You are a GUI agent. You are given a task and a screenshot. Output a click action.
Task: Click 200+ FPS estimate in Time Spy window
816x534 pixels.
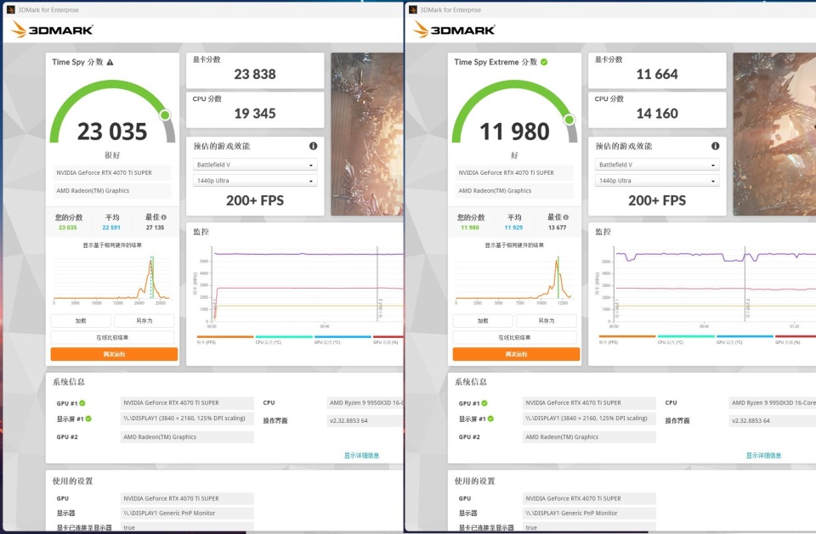click(x=255, y=200)
